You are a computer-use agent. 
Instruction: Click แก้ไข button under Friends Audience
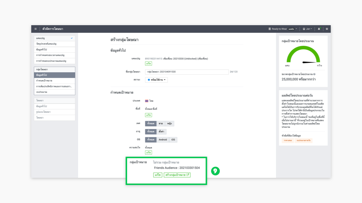point(158,175)
